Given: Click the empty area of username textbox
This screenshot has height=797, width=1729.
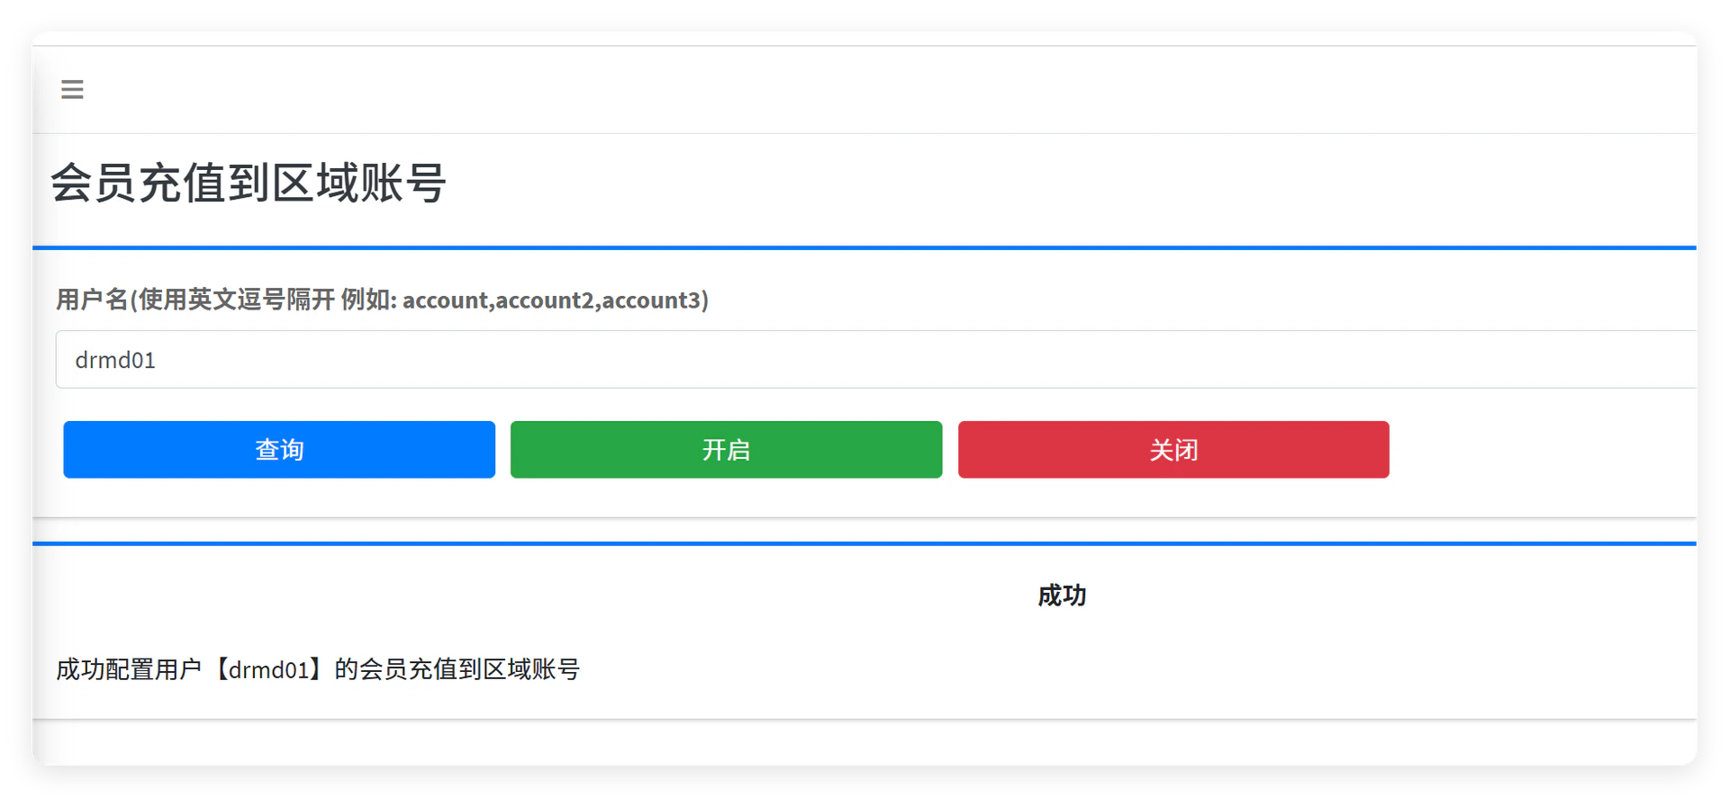Looking at the screenshot, I should 901,360.
